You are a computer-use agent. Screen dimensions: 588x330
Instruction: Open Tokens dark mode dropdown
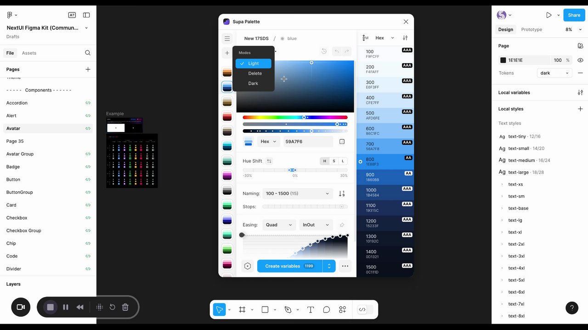tap(554, 73)
